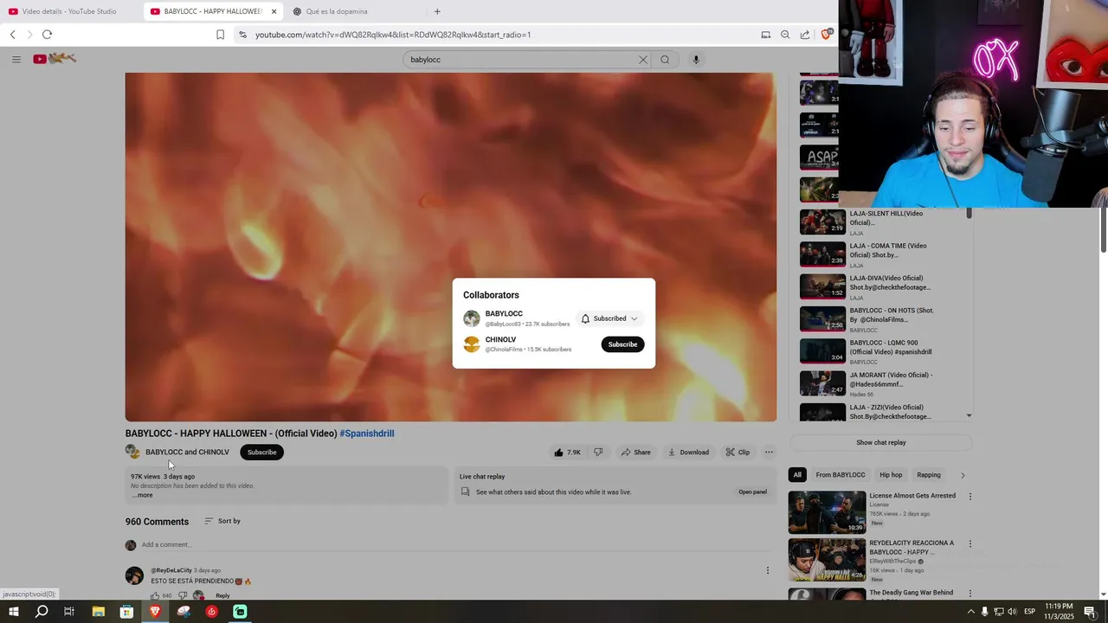Open more actions menu beside Clip
The height and width of the screenshot is (623, 1108).
tap(769, 452)
